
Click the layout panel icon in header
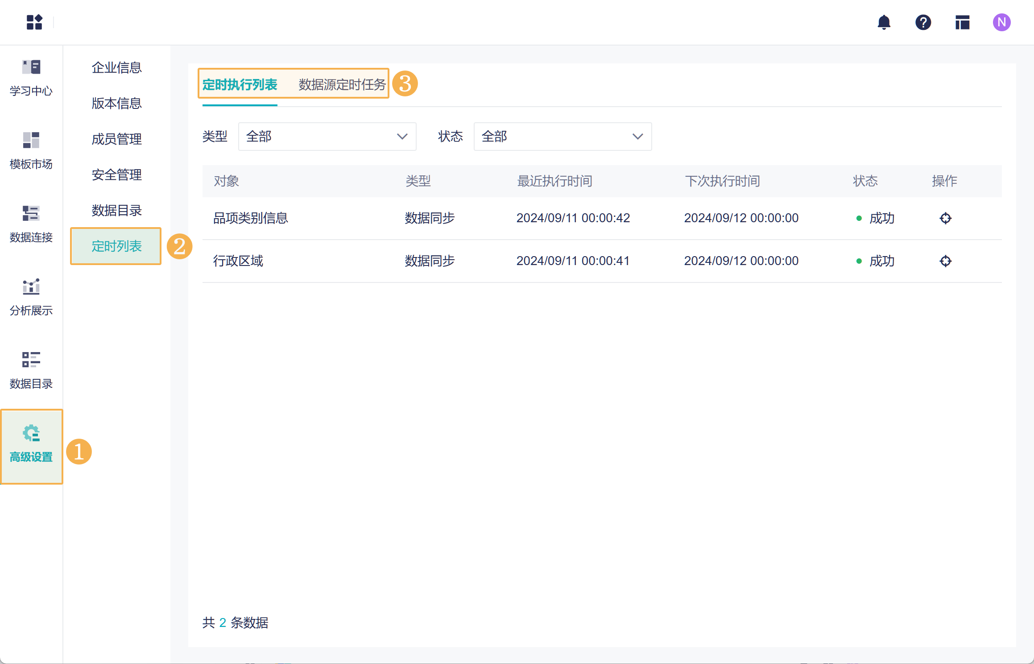point(962,22)
